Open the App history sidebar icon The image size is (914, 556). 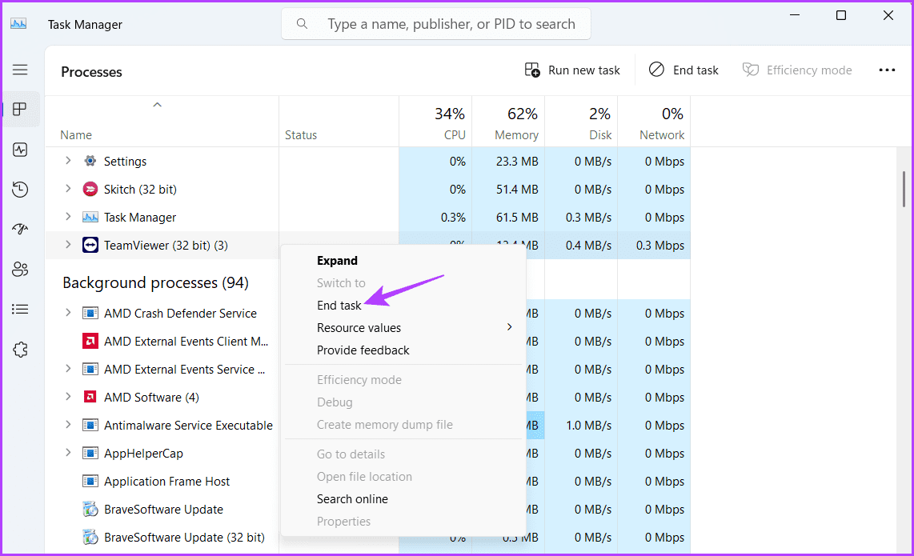tap(20, 190)
